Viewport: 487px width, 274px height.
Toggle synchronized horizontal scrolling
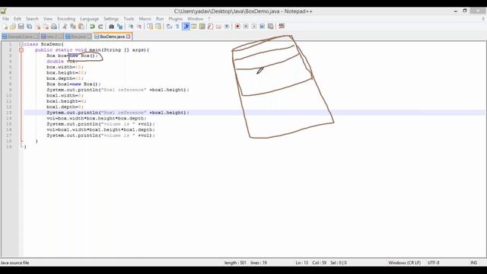tap(158, 27)
